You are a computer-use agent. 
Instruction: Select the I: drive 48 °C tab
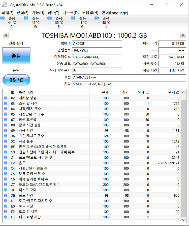pyautogui.click(x=106, y=23)
